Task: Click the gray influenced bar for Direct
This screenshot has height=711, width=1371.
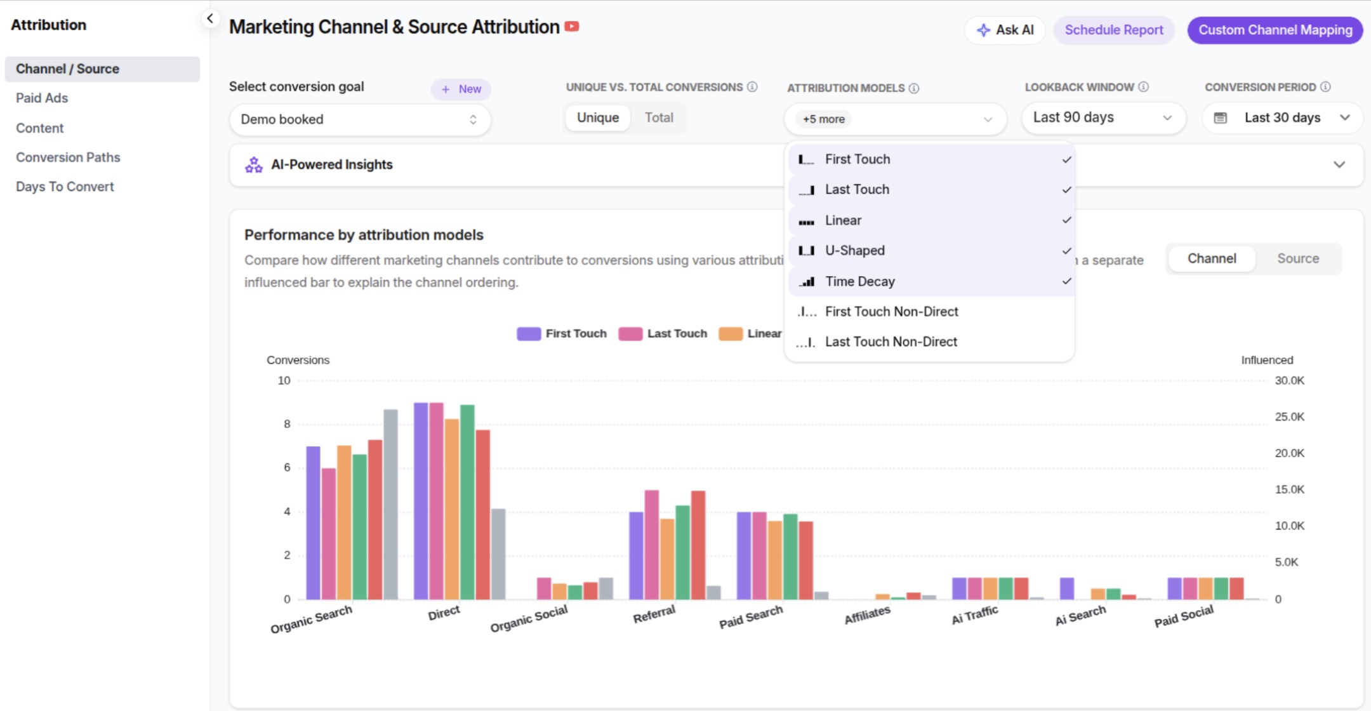Action: [x=498, y=554]
